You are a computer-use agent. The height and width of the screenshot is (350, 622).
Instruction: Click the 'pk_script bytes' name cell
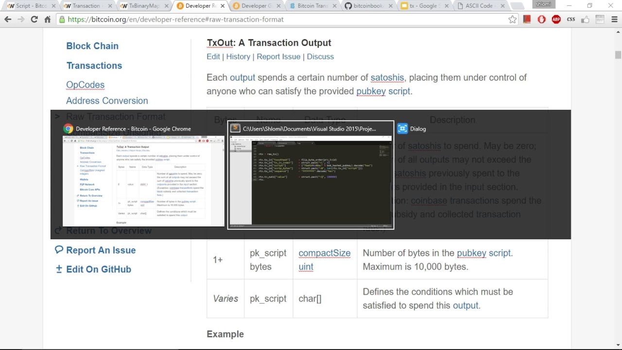click(x=268, y=260)
